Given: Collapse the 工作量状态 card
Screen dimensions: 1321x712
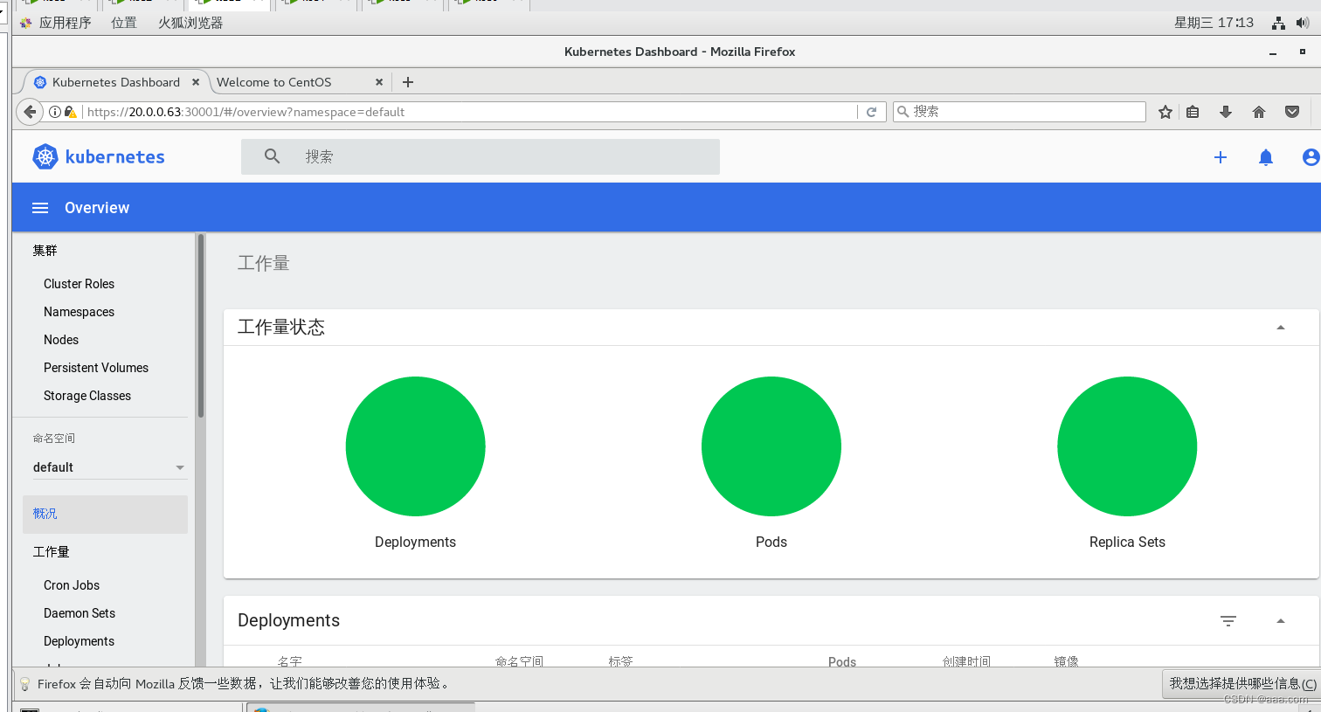Looking at the screenshot, I should [1281, 328].
